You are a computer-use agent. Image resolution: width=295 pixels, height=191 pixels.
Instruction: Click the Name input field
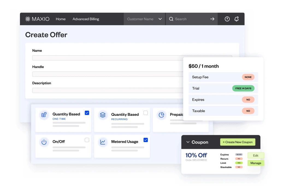point(109,58)
